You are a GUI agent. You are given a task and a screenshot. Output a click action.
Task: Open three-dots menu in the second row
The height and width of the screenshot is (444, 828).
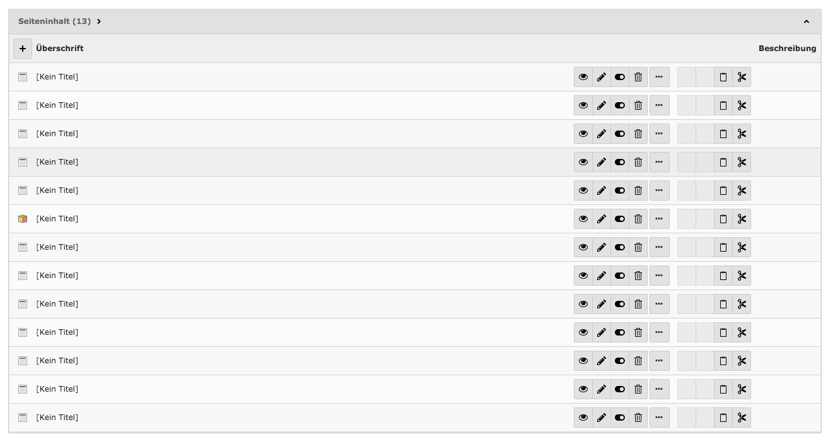point(659,105)
